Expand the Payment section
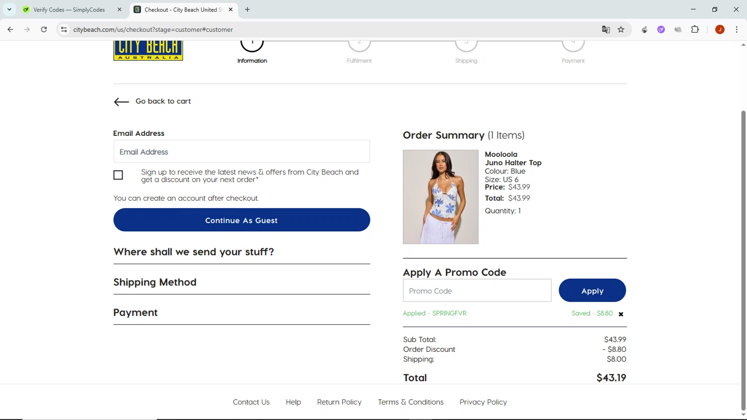 click(x=242, y=313)
